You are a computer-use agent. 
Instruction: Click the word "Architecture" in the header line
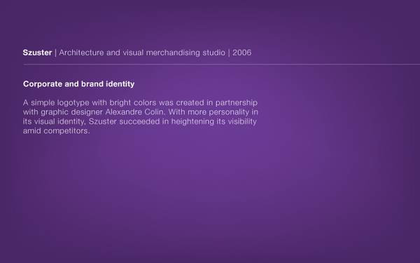coord(81,53)
